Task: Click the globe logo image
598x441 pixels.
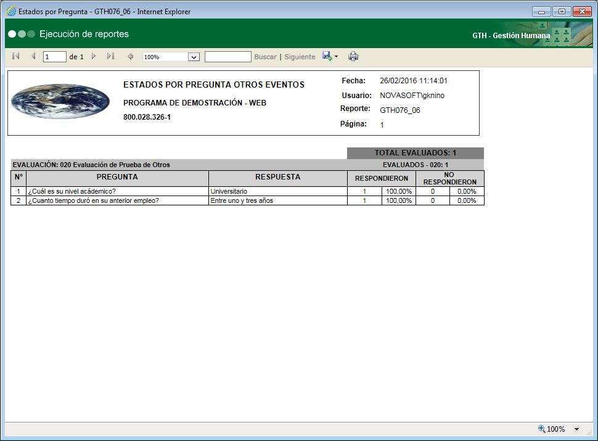Action: (60, 102)
